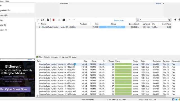Select file Hunter x Hunter - 07 [480p].mkv
Screen dimensions: 180x101
click(x=57, y=81)
